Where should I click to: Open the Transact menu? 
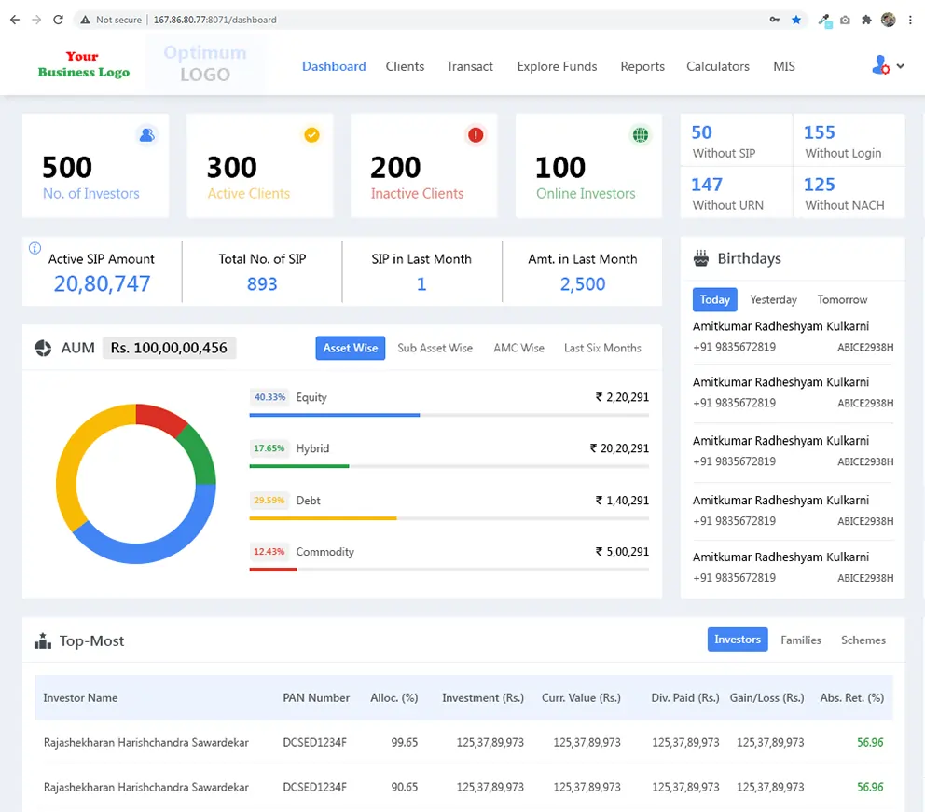point(470,66)
